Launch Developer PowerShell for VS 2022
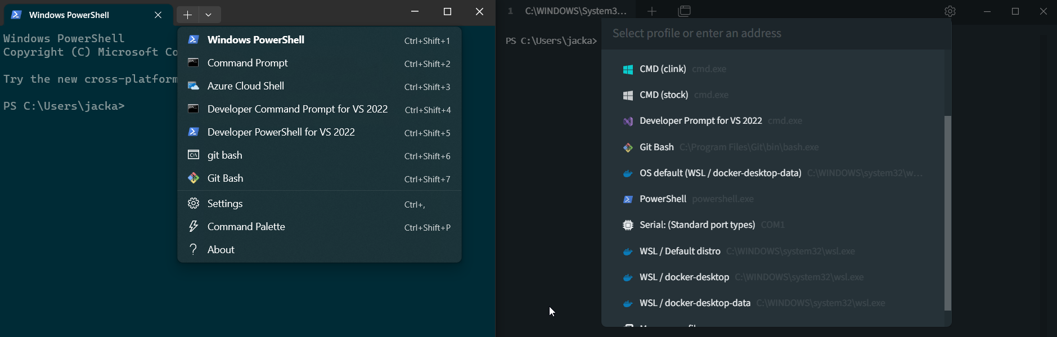1057x337 pixels. 319,132
